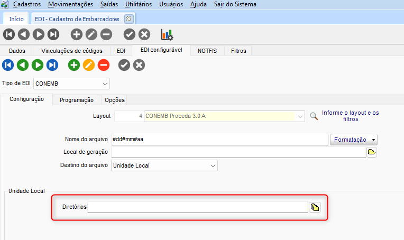This screenshot has height=240, width=404.
Task: Go to first record in blue navigation
Action: [8, 65]
